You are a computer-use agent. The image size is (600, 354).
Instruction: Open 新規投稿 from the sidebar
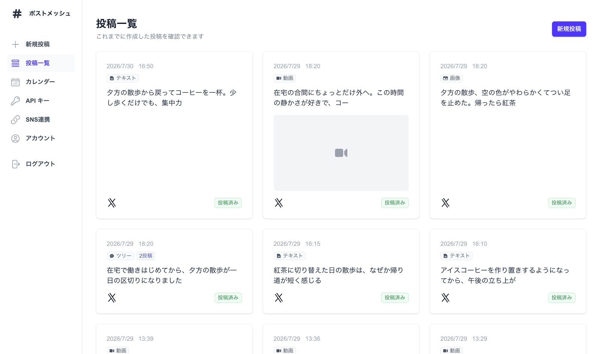[x=41, y=45]
